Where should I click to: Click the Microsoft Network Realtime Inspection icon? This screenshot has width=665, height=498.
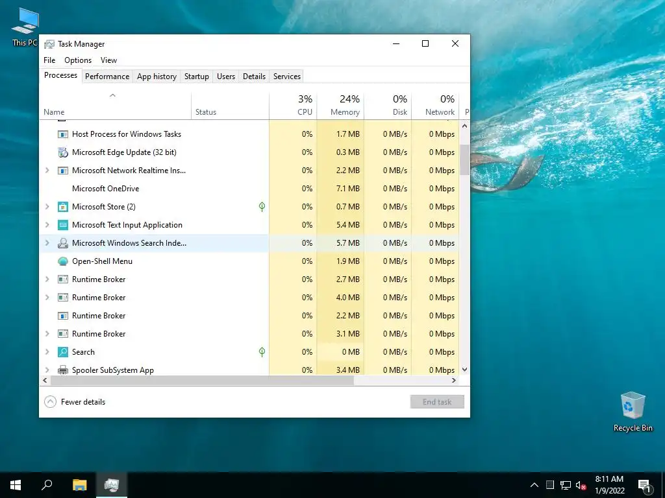(x=63, y=171)
